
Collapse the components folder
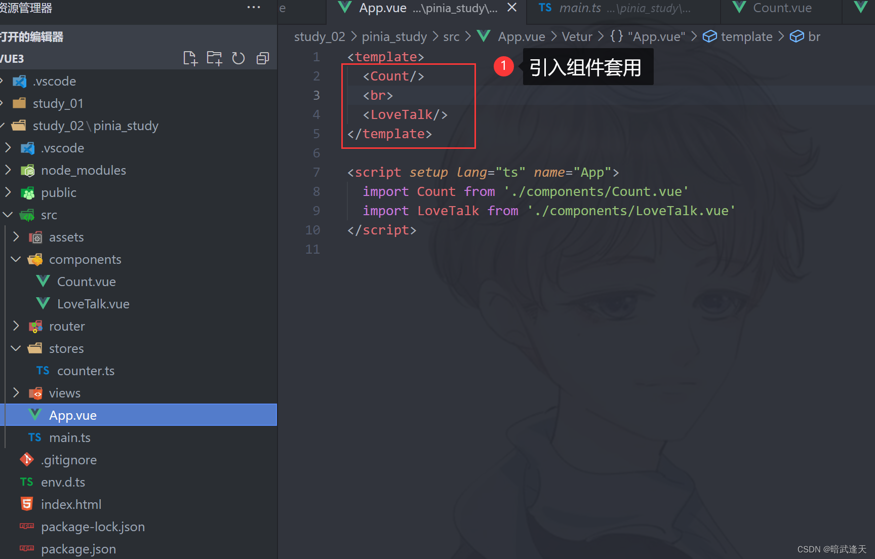point(16,259)
